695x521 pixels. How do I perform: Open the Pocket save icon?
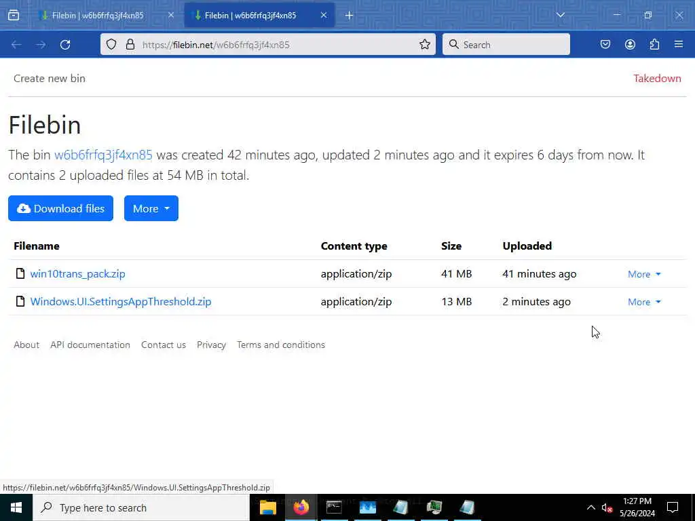pyautogui.click(x=605, y=44)
